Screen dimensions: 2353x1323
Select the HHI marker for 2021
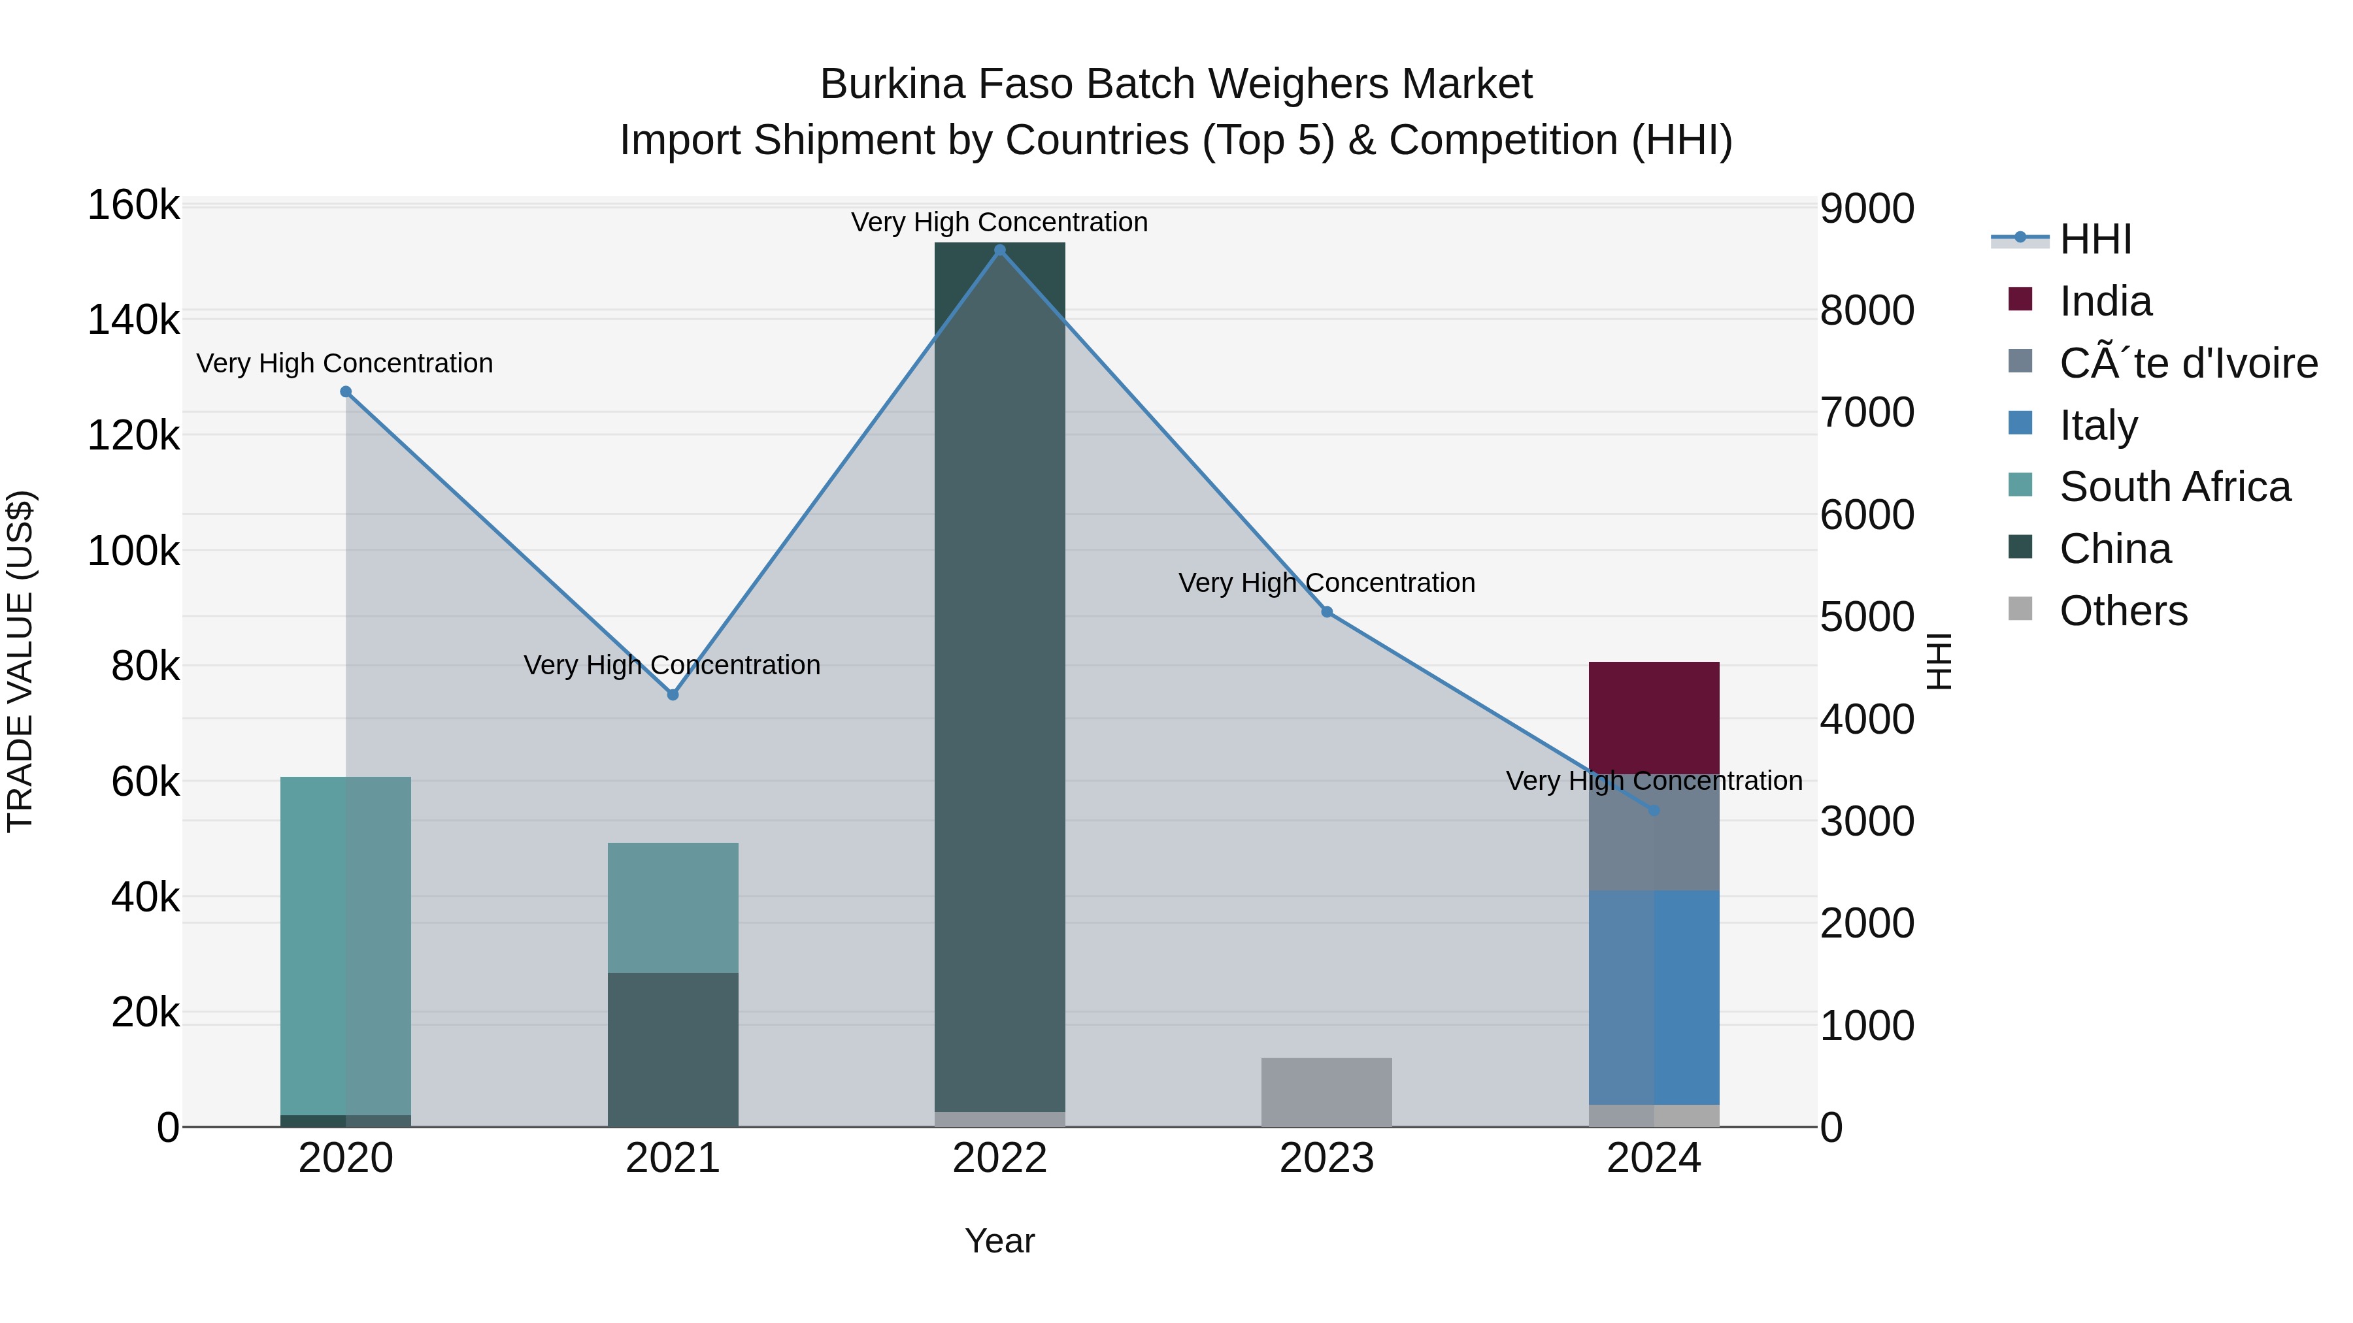click(673, 695)
